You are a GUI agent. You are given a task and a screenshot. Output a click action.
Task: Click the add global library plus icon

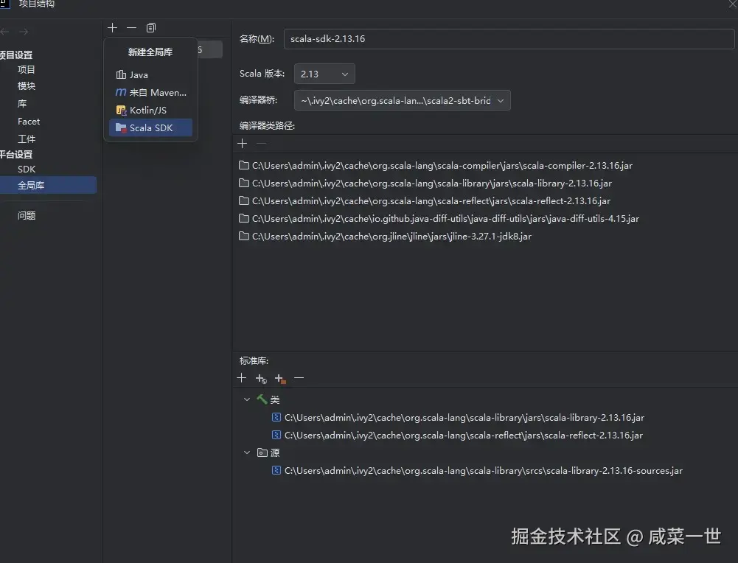(113, 28)
